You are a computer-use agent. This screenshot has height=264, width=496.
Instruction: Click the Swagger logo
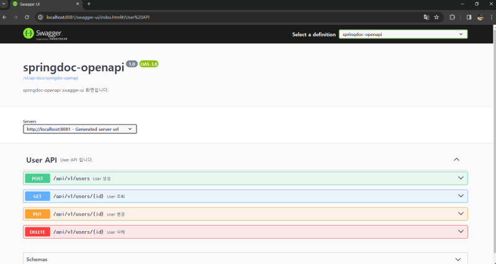[45, 34]
